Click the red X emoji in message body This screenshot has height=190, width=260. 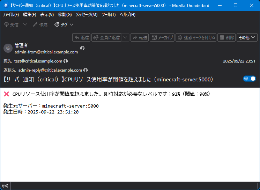pos(7,94)
